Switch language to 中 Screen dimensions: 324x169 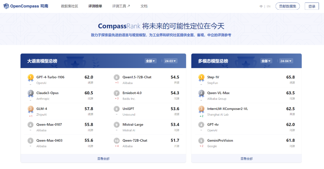tap(261, 6)
